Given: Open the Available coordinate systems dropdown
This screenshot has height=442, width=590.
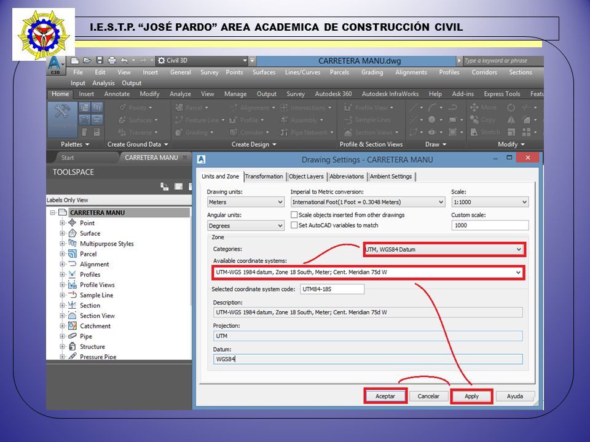Looking at the screenshot, I should (x=368, y=273).
